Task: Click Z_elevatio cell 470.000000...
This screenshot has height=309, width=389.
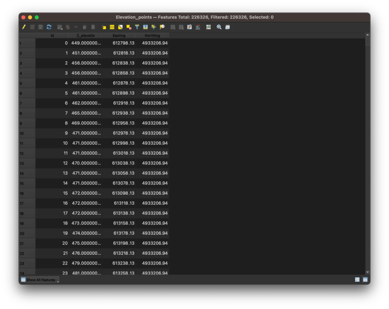Action: click(x=85, y=163)
